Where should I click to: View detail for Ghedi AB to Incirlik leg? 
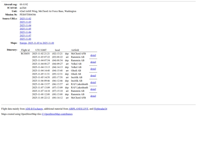click(93, 76)
